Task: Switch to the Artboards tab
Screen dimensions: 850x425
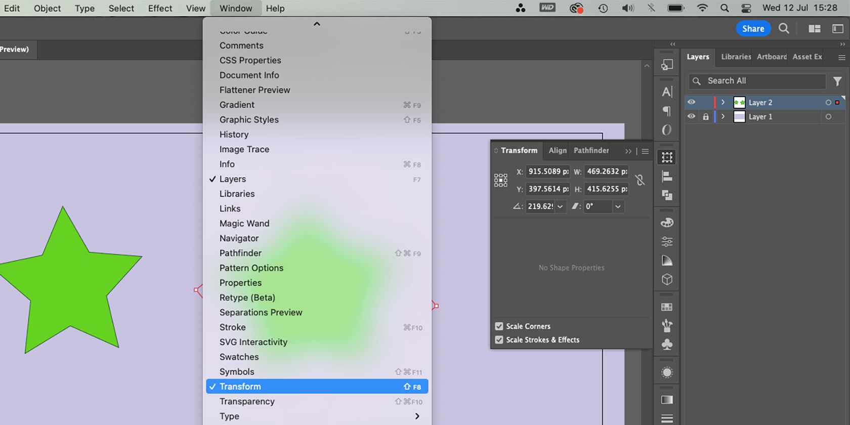Action: click(x=772, y=57)
